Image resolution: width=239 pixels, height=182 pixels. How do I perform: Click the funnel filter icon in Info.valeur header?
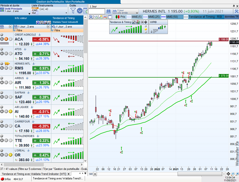coord(42,23)
